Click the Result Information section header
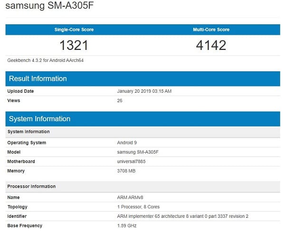Viewport: 285px width, 233px height. click(x=142, y=78)
